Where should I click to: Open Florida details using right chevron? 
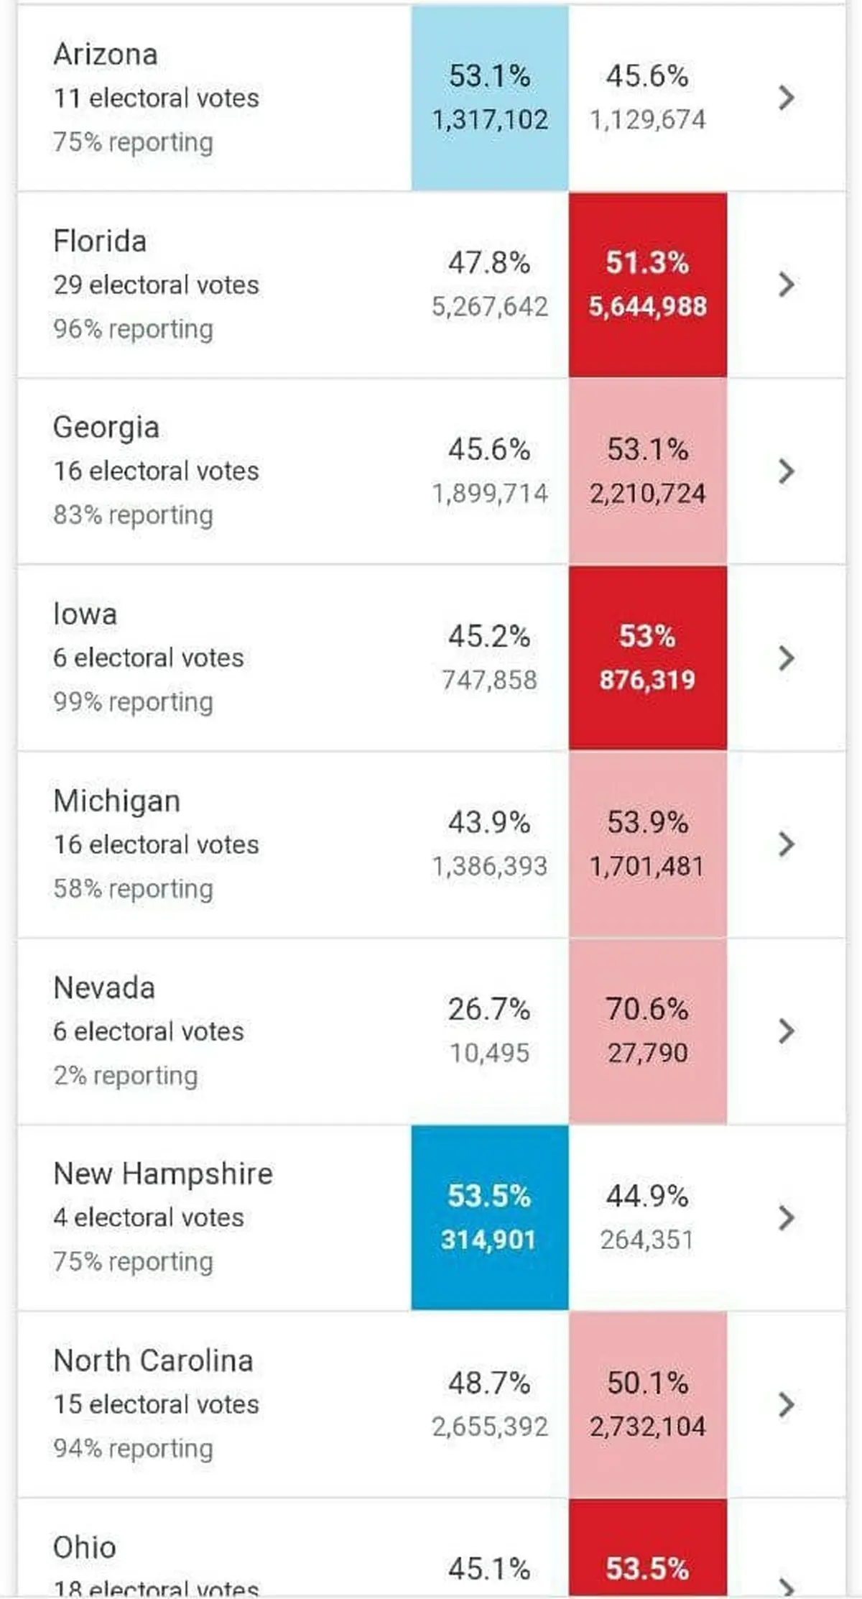click(787, 285)
